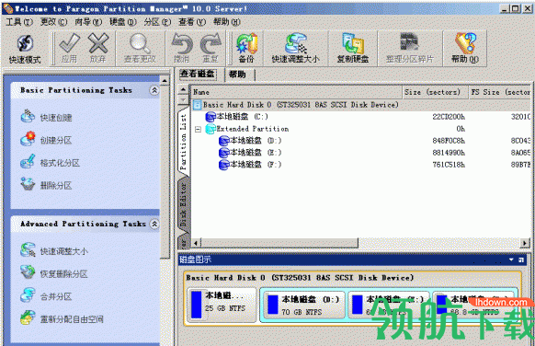The image size is (535, 346).
Task: Select 本地磁盘 (E:) row in partition list
Action: click(361, 153)
